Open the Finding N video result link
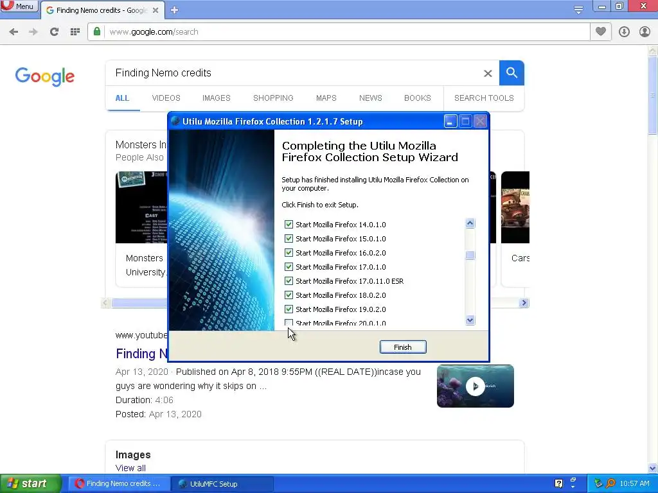The height and width of the screenshot is (493, 658). [142, 354]
